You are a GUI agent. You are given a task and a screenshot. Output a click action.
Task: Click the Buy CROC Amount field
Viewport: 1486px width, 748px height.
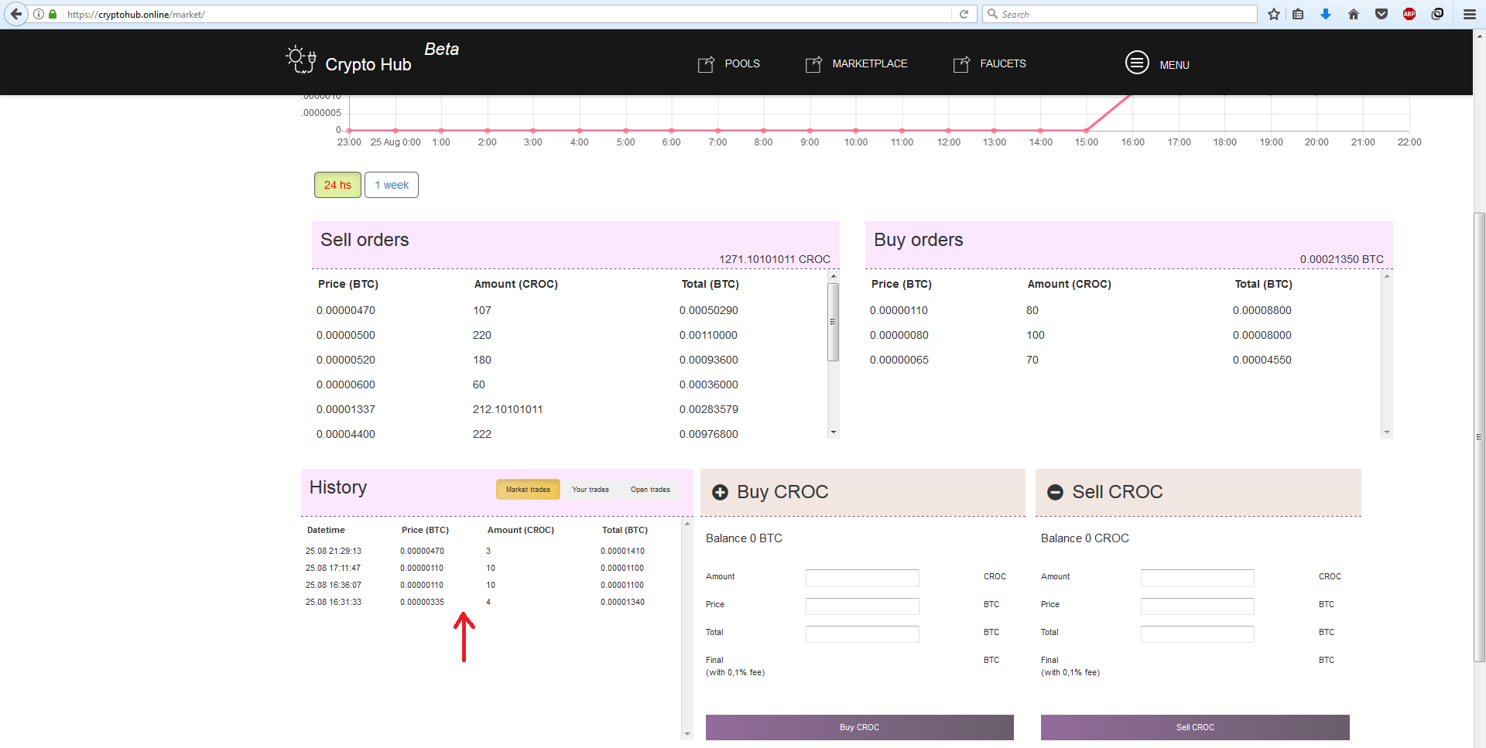pyautogui.click(x=862, y=578)
